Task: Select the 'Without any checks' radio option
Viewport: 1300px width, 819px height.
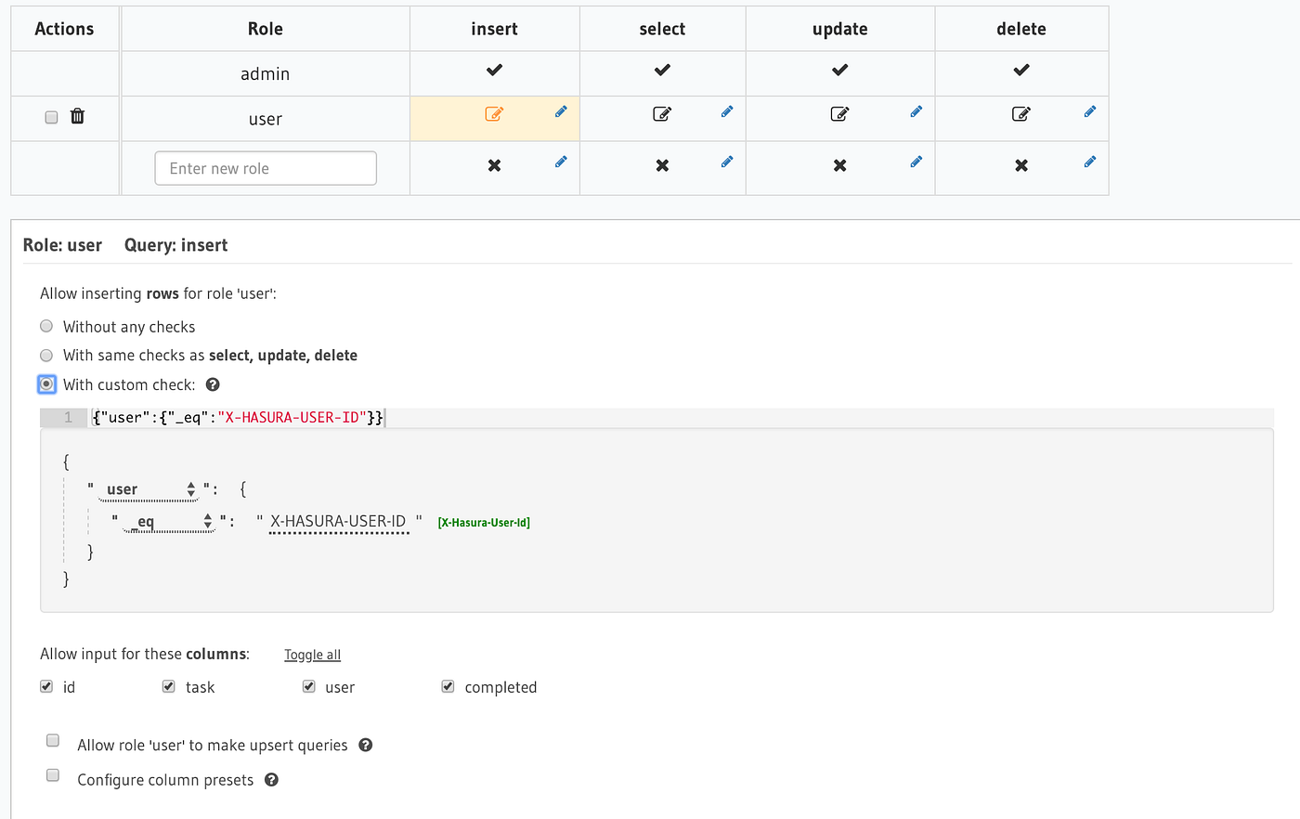Action: coord(45,326)
